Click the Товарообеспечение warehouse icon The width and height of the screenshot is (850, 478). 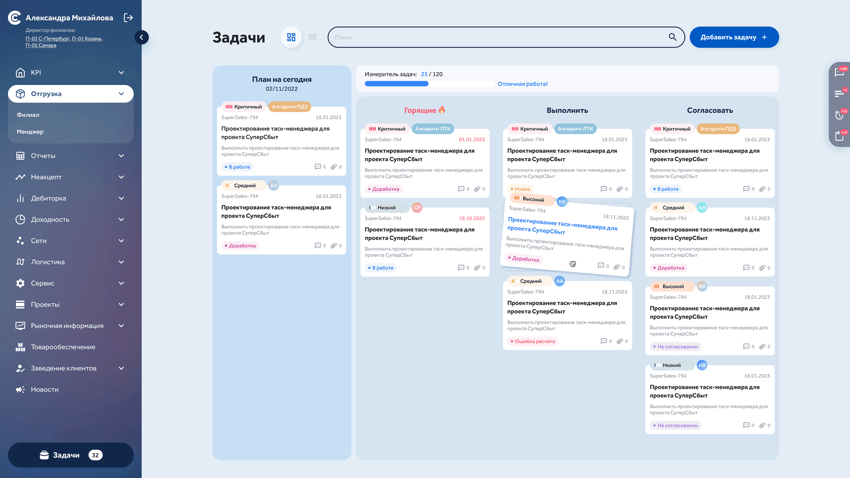[x=20, y=347]
